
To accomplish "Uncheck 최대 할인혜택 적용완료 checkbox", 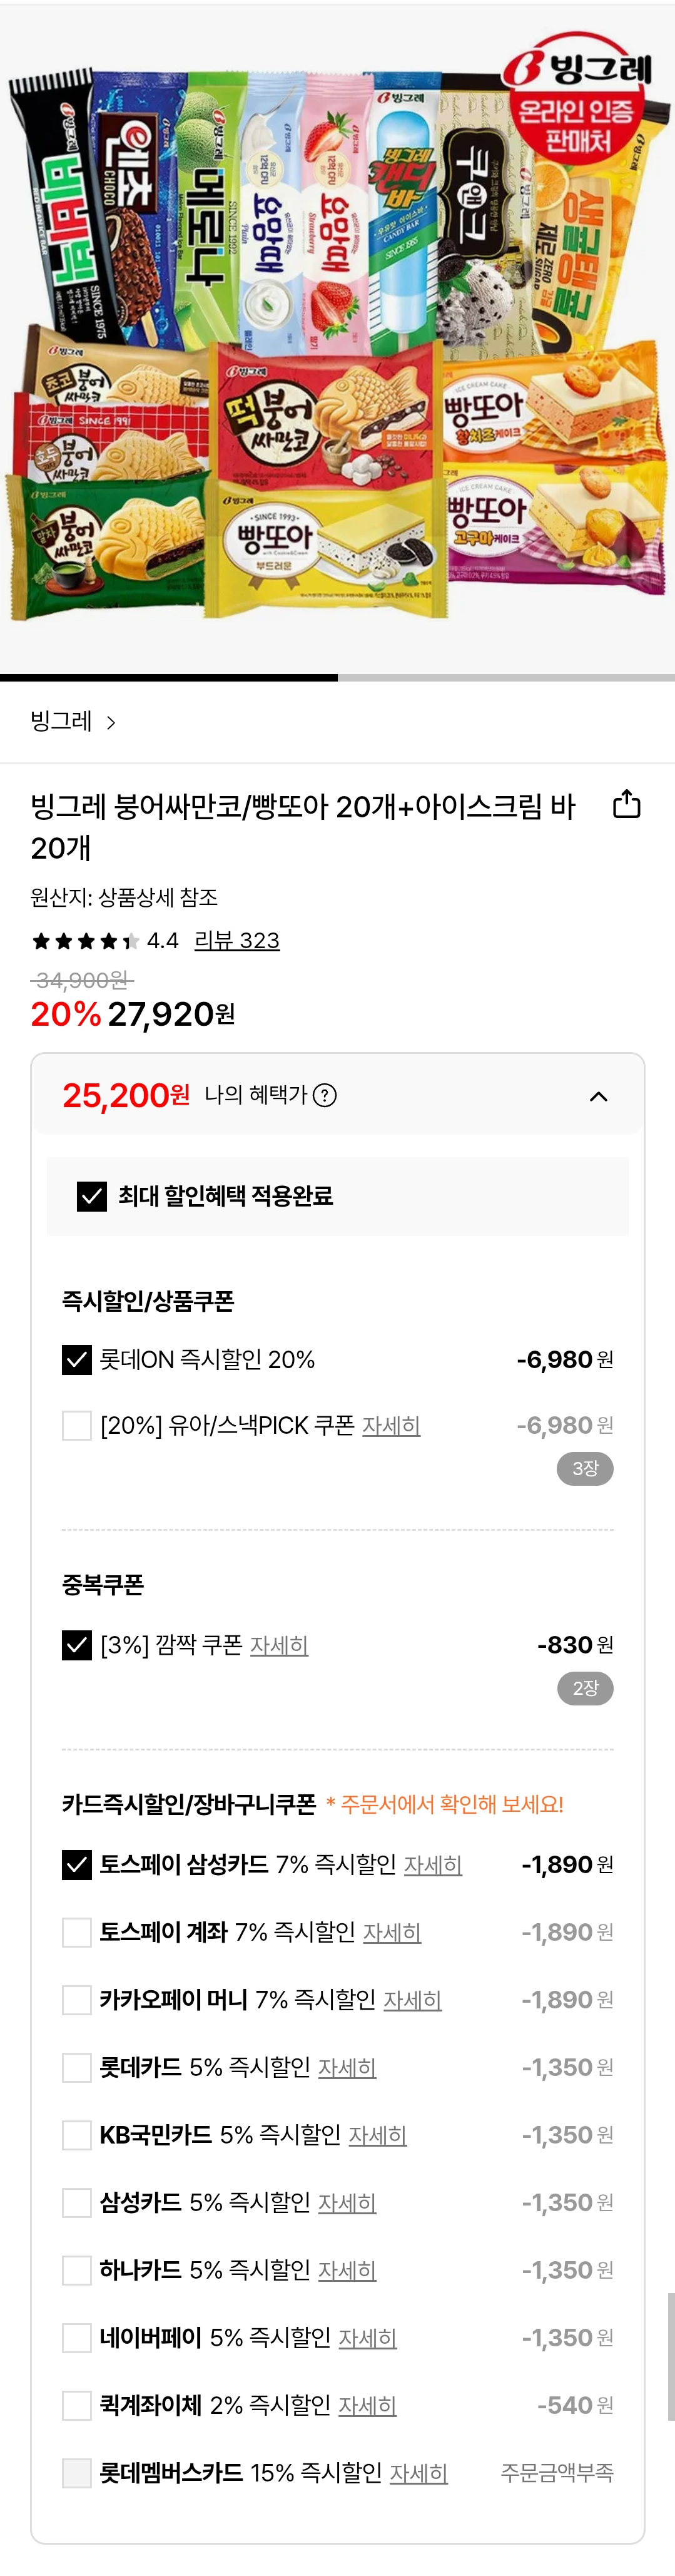I will coord(92,1196).
